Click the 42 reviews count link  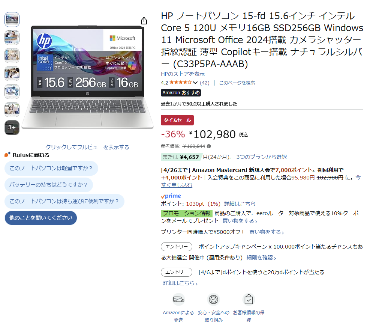[x=205, y=83]
